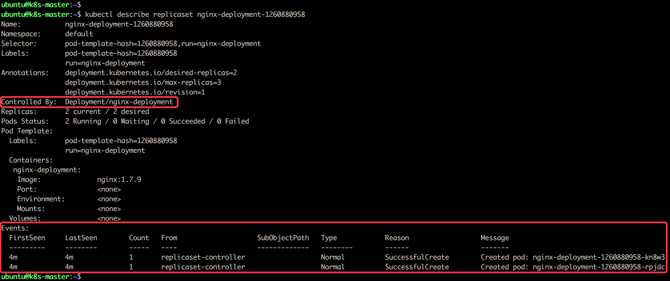The image size is (670, 281).
Task: Click the desired-replicas=2 annotation line
Action: click(151, 73)
